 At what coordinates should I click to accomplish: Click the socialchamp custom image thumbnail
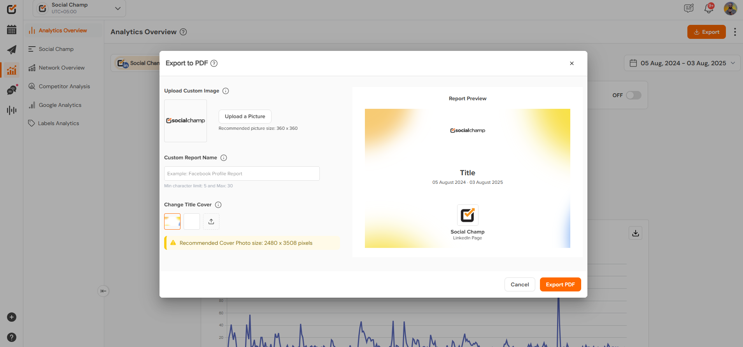(x=186, y=121)
